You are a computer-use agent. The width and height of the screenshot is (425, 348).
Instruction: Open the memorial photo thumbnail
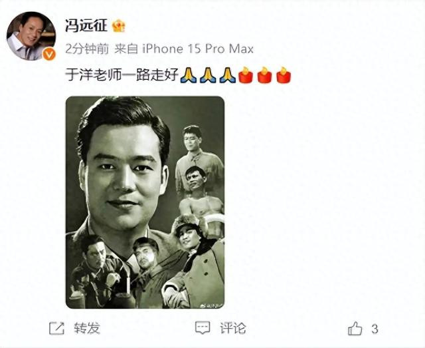click(145, 202)
